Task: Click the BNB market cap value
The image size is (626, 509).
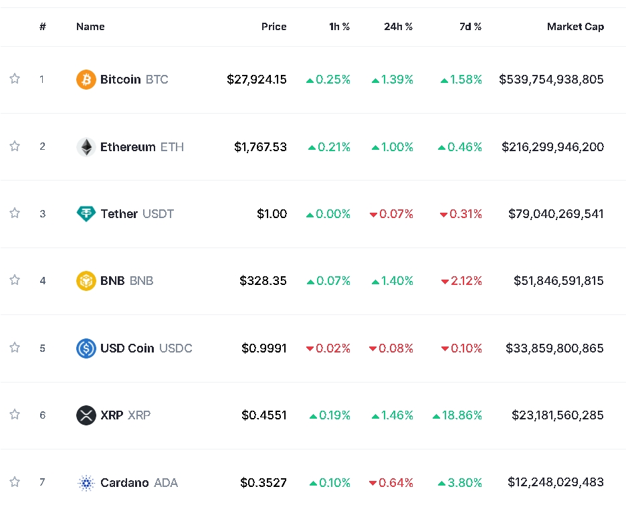Action: pyautogui.click(x=558, y=281)
